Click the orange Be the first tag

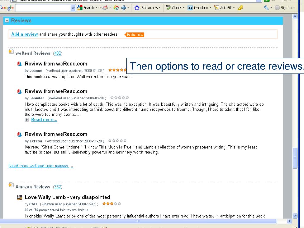[x=134, y=34]
